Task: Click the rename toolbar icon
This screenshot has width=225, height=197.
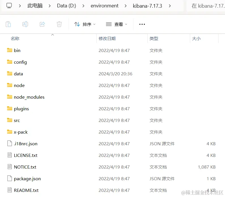Action: point(25,24)
